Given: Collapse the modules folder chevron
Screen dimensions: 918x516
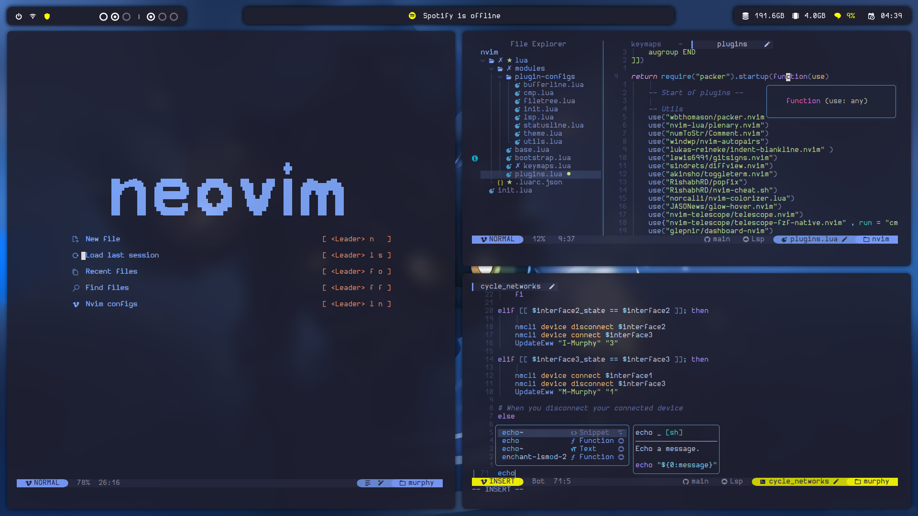Looking at the screenshot, I should coord(491,69).
